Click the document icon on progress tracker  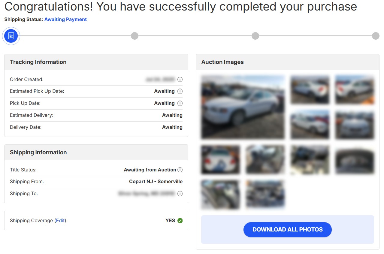pyautogui.click(x=11, y=36)
